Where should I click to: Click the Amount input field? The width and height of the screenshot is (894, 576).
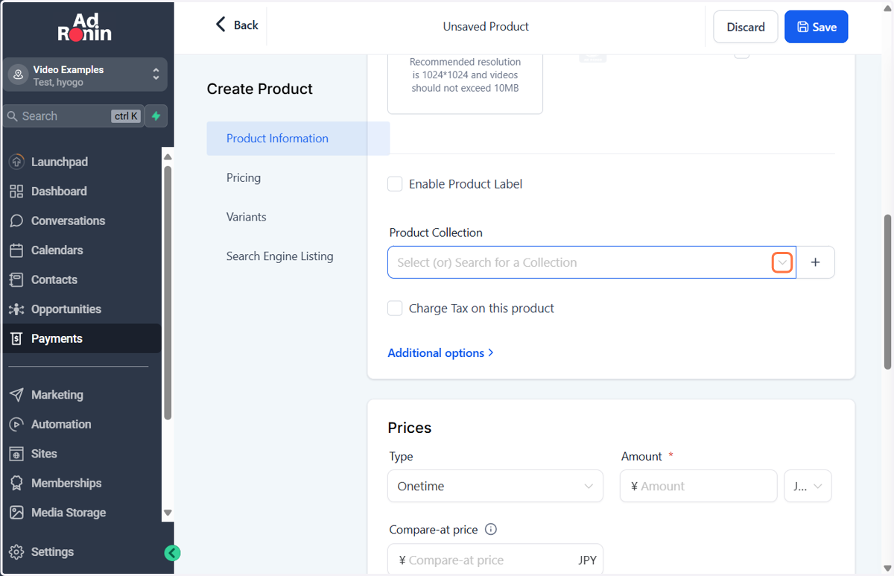coord(699,486)
